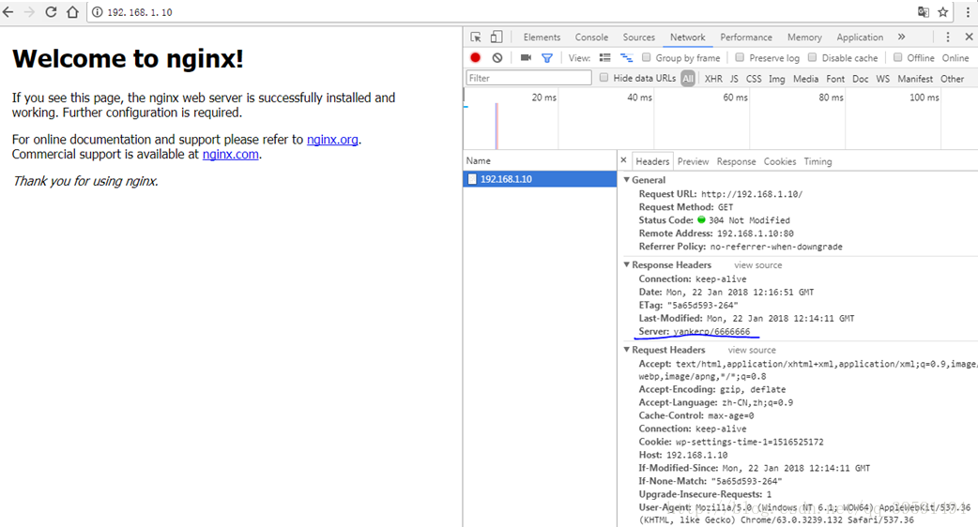Tick the Hide data URLs checkbox

[x=604, y=79]
